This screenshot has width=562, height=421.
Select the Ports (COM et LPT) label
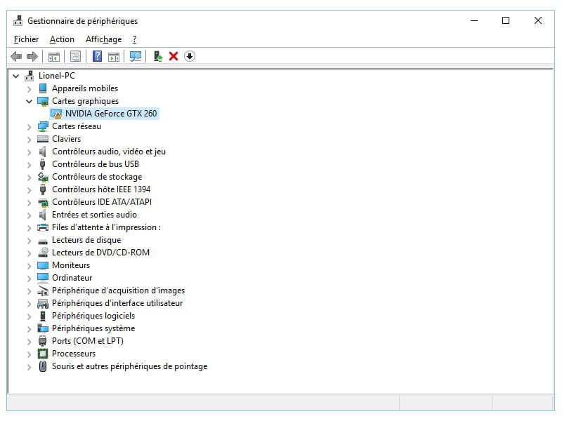88,341
